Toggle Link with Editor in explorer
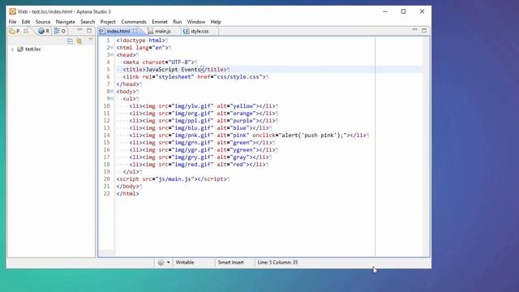519x292 pixels. 79,41
